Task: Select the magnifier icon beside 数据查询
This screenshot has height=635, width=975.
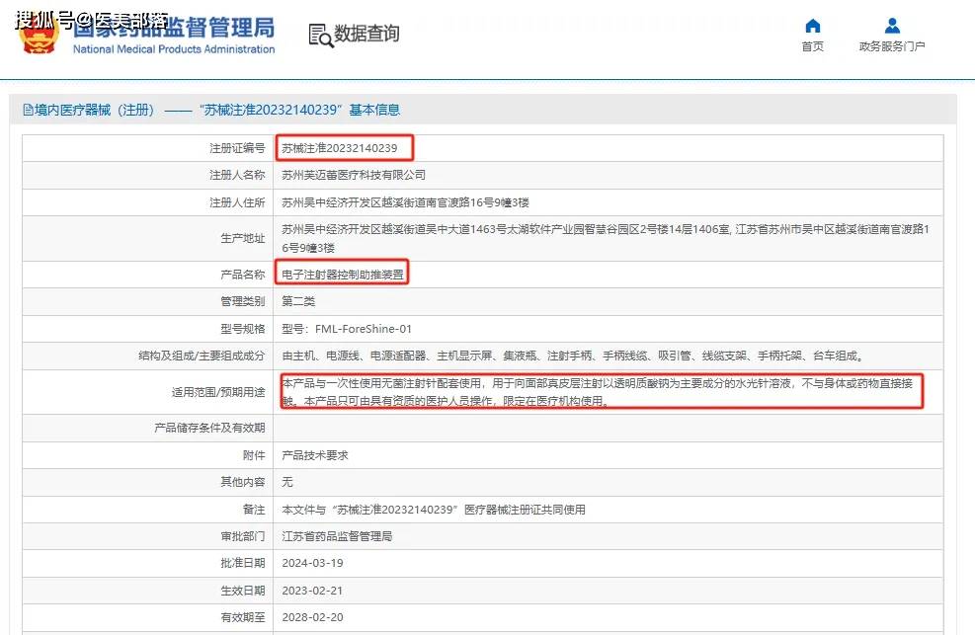Action: [x=318, y=35]
